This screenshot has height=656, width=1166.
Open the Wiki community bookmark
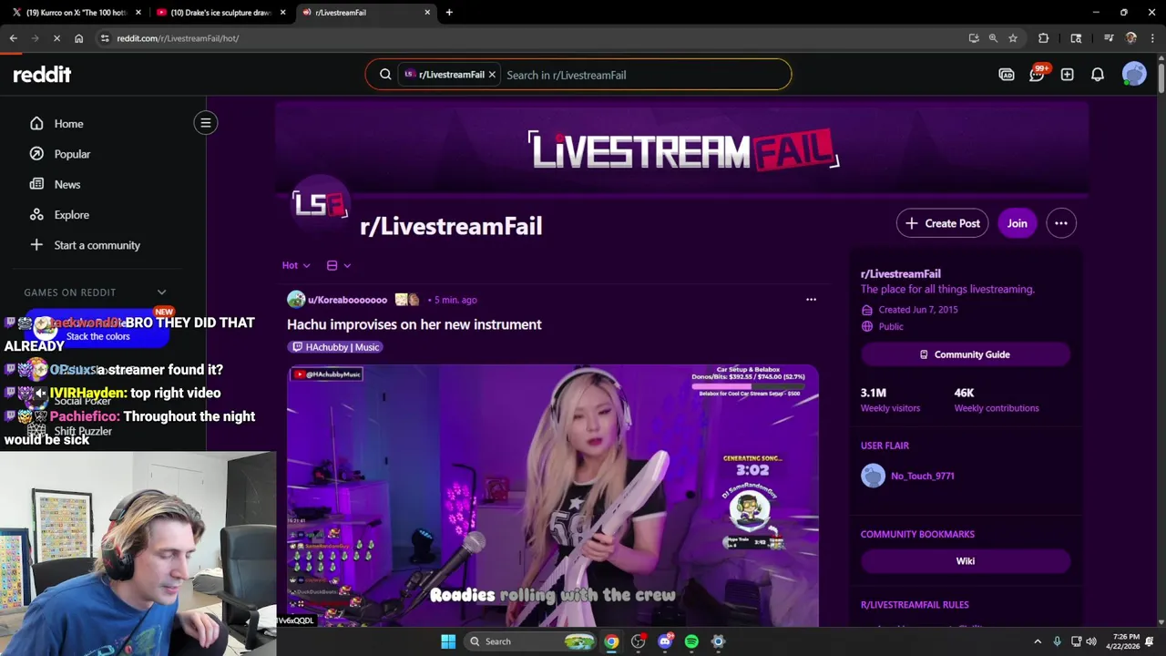tap(965, 561)
